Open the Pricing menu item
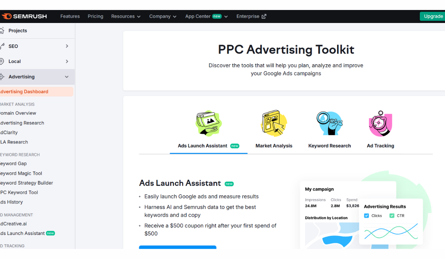The image size is (445, 259). pos(96,16)
